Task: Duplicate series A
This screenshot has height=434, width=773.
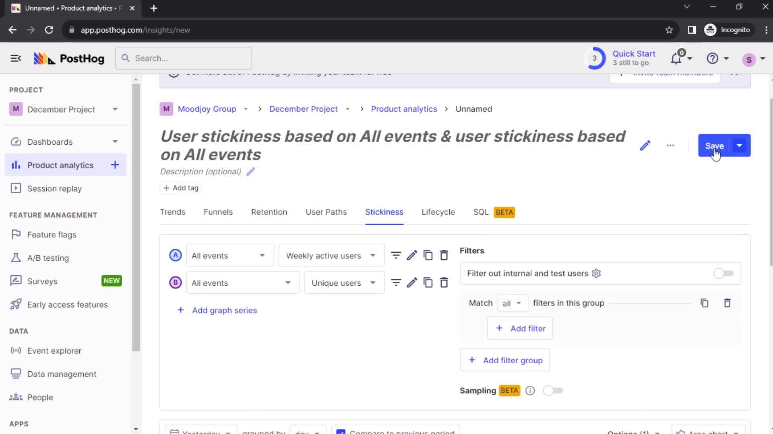Action: pos(428,256)
